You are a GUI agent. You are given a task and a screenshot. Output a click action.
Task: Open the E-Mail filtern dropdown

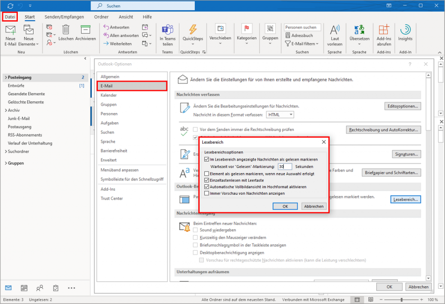coord(302,44)
